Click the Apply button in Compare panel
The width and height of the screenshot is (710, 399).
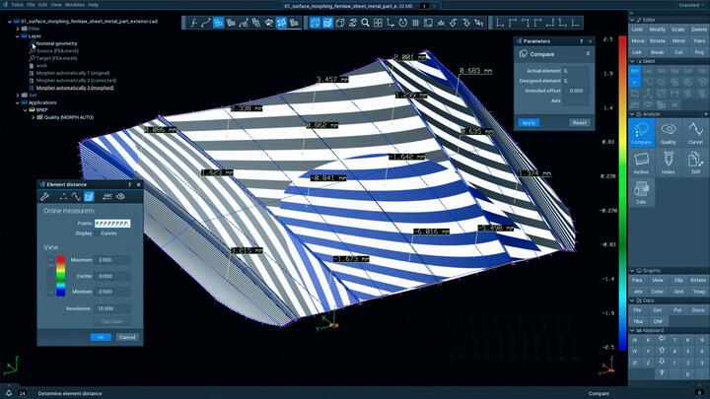[x=529, y=122]
